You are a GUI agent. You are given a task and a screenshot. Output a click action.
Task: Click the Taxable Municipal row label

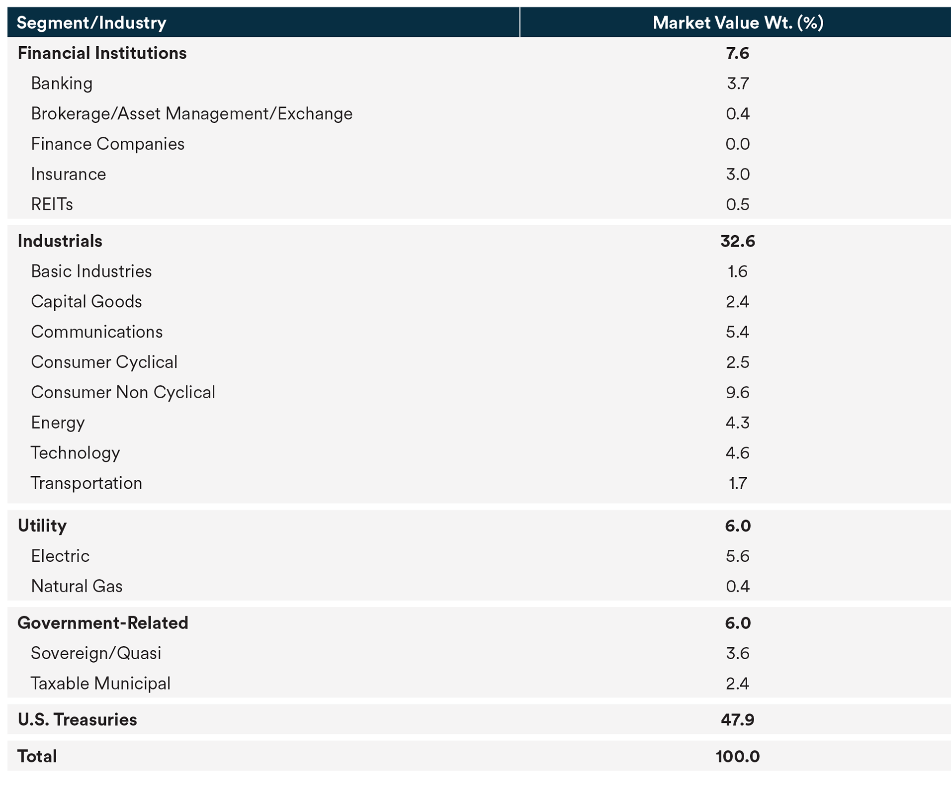[x=100, y=684]
